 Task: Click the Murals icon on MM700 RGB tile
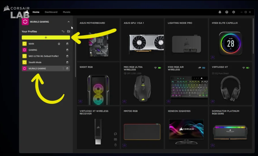click(x=124, y=145)
